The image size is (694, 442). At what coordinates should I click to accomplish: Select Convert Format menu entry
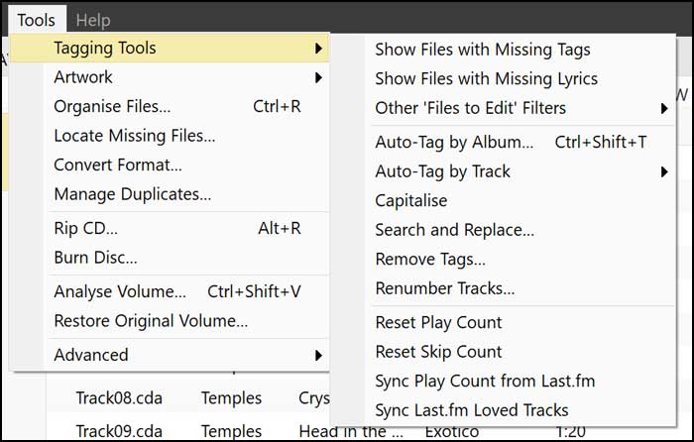click(x=118, y=165)
